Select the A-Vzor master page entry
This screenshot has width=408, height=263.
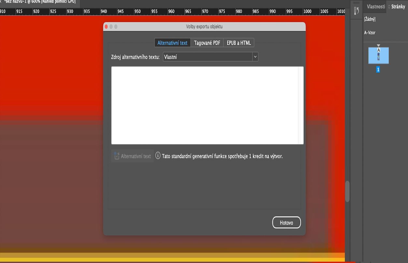[370, 33]
